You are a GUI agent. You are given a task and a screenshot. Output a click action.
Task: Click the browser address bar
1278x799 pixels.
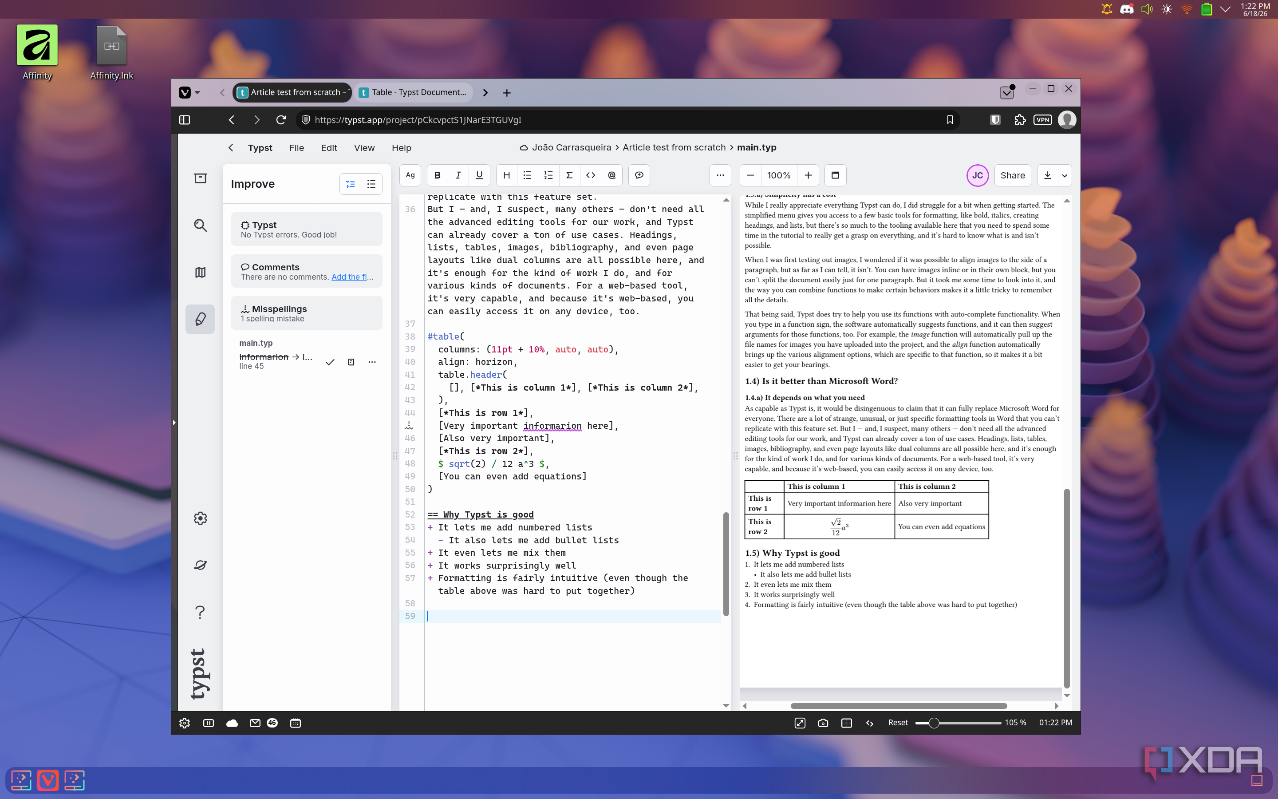628,120
